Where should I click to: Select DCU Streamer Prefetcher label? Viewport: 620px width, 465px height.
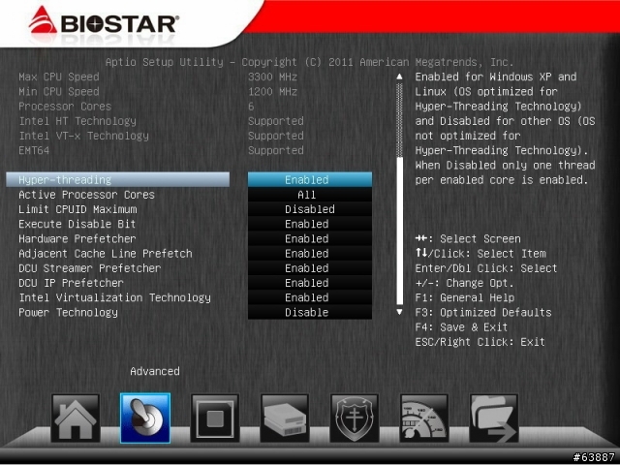pos(90,268)
